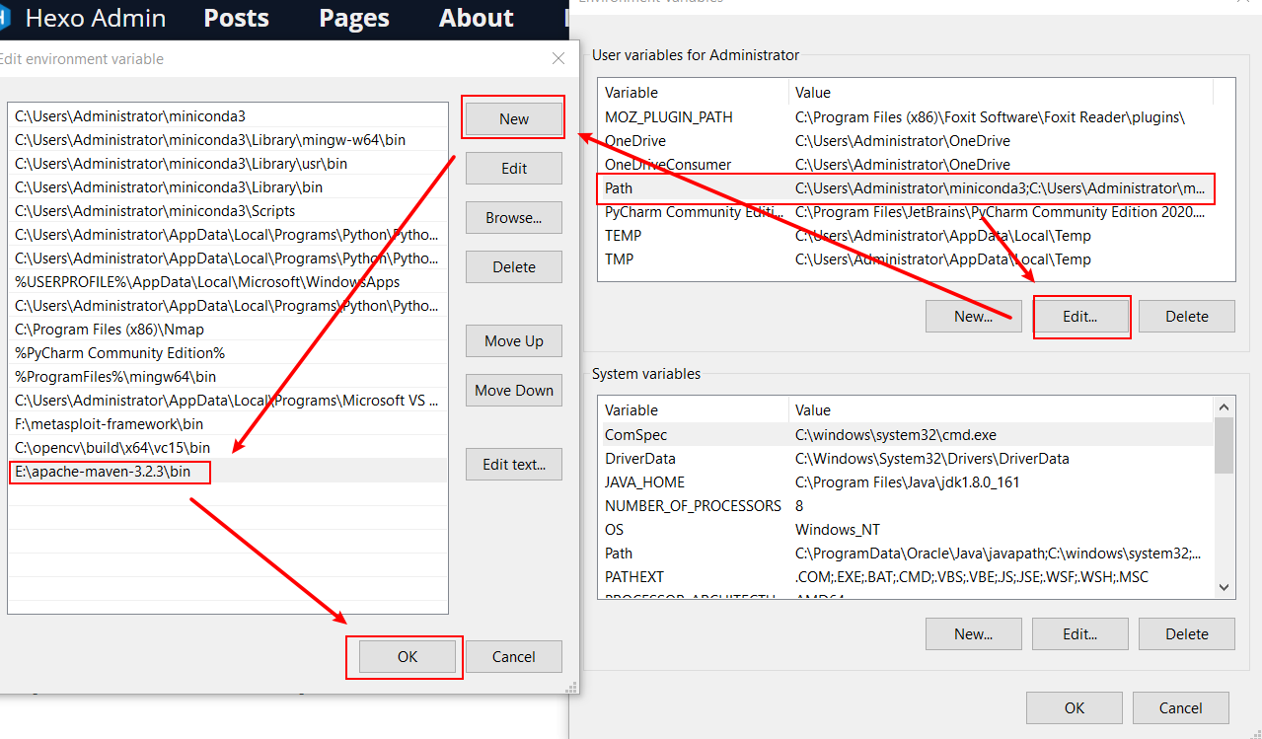Delete the selected path entry
The image size is (1262, 739).
click(x=513, y=266)
